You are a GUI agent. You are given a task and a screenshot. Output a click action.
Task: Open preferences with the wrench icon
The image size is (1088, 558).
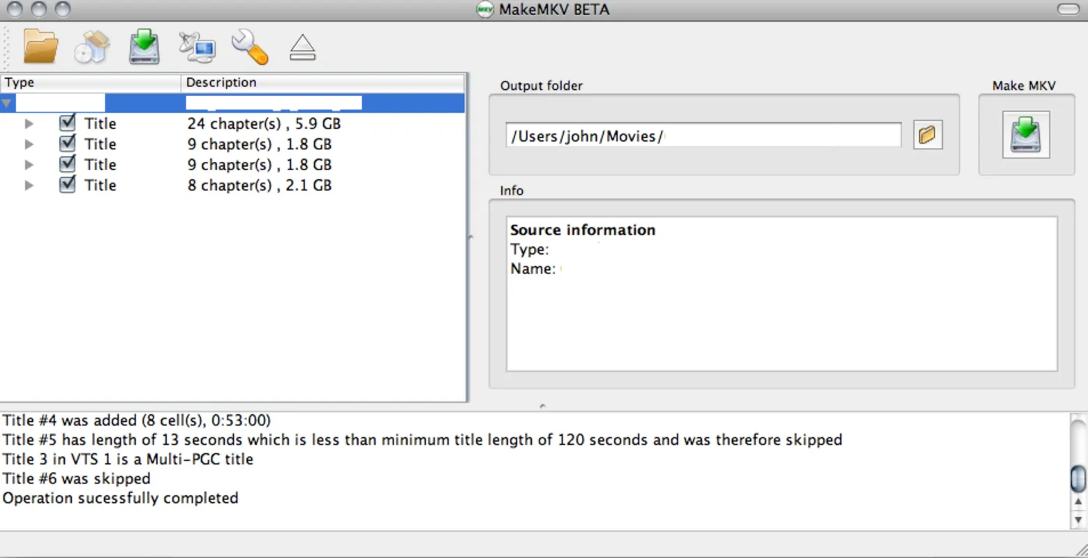click(x=250, y=47)
